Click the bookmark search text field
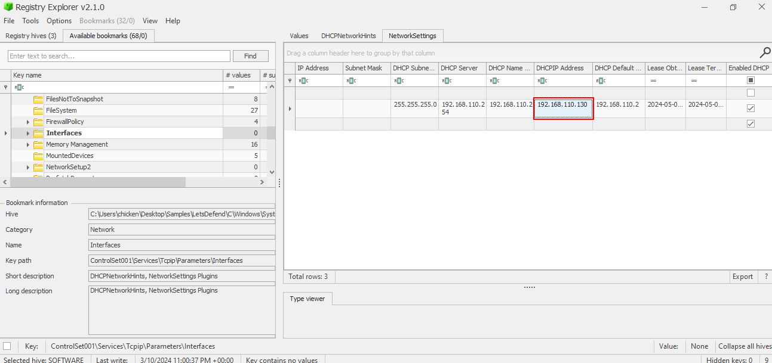 point(119,56)
